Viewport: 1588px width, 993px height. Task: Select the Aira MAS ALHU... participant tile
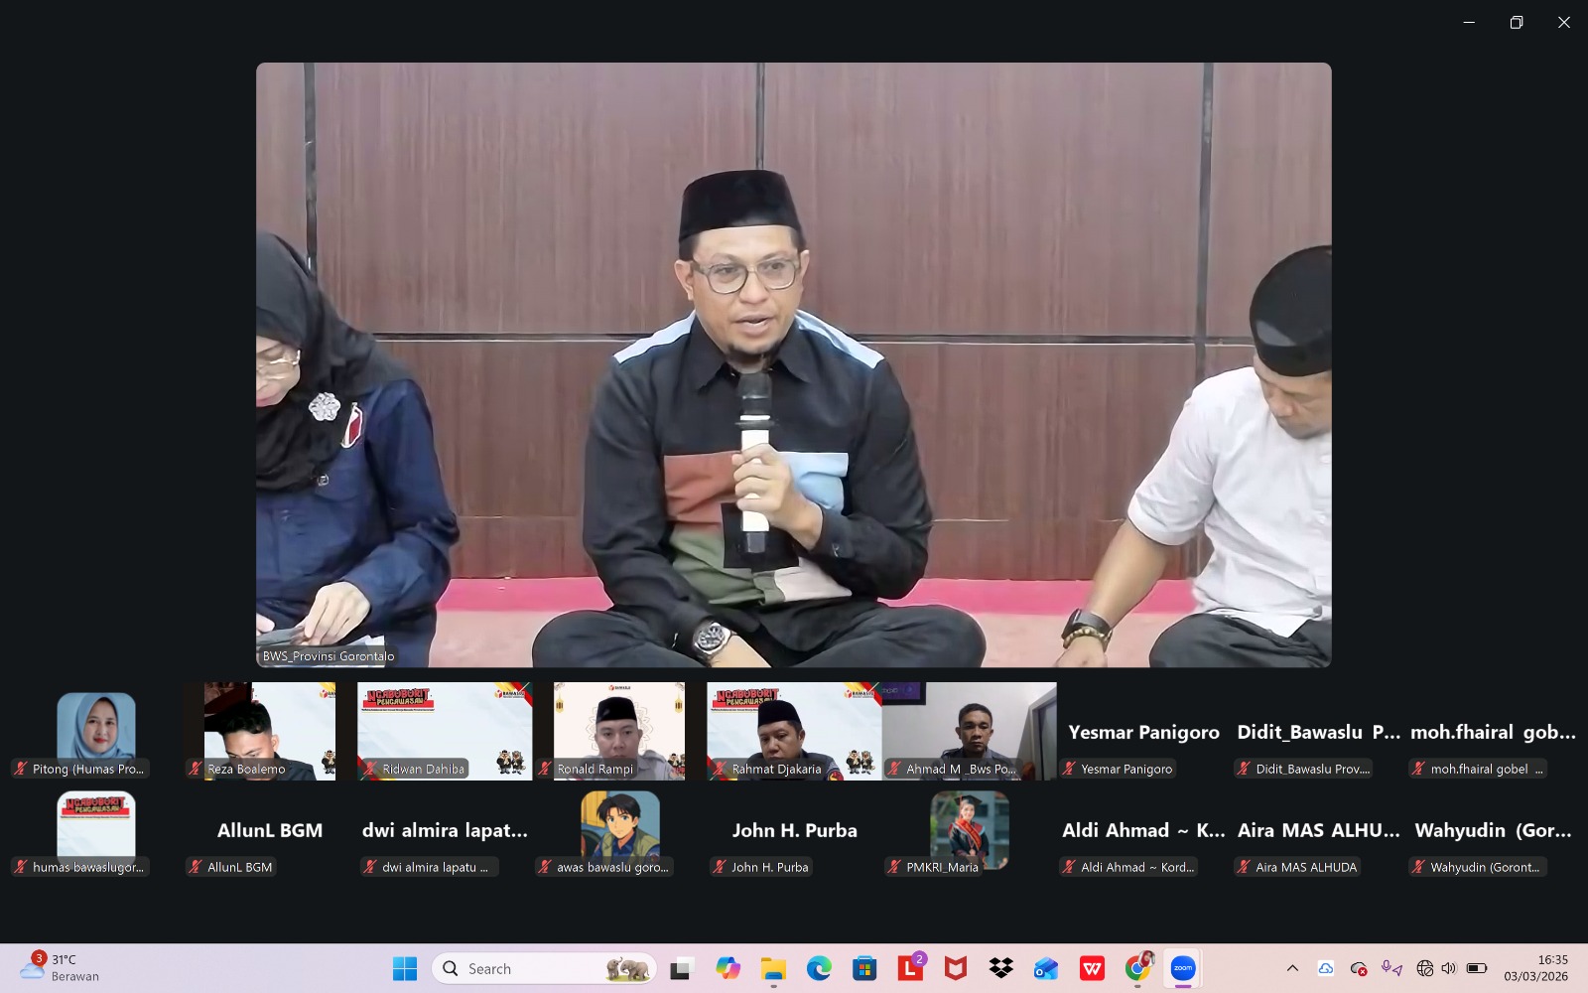[x=1318, y=830]
